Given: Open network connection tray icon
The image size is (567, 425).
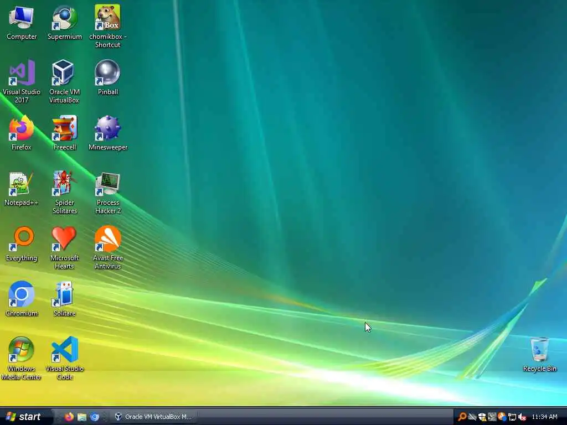Looking at the screenshot, I should click(512, 417).
